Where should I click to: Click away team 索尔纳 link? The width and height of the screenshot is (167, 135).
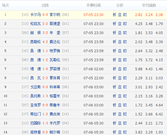[x=55, y=15]
